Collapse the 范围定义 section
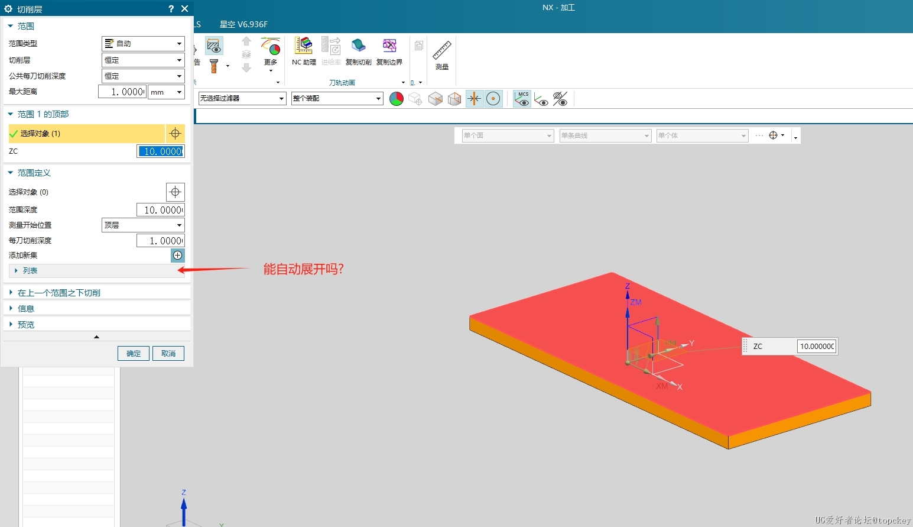The width and height of the screenshot is (913, 527). click(97, 173)
